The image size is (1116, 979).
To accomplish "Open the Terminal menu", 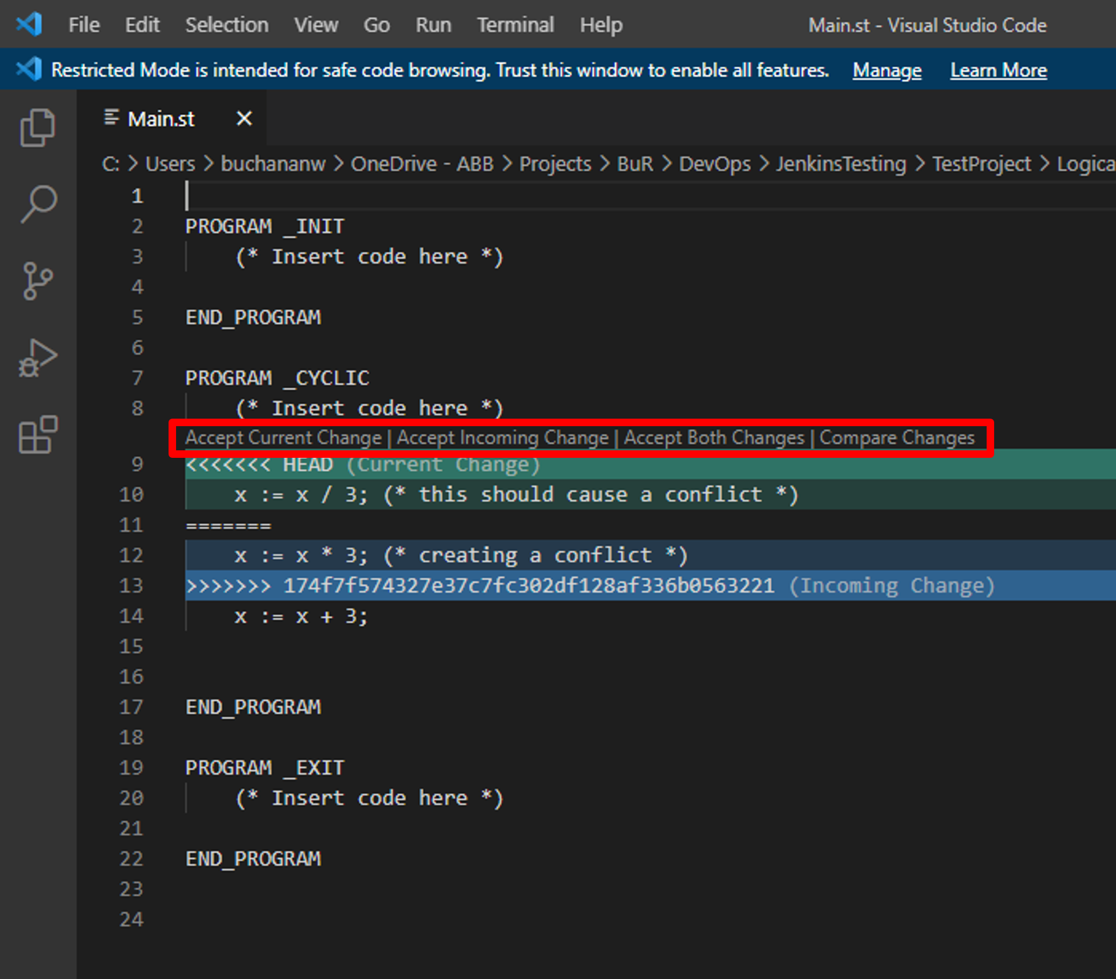I will pos(515,25).
